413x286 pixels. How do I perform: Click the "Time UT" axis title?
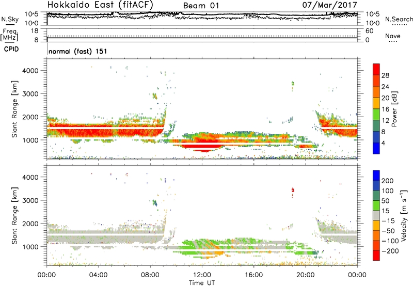tap(202, 282)
